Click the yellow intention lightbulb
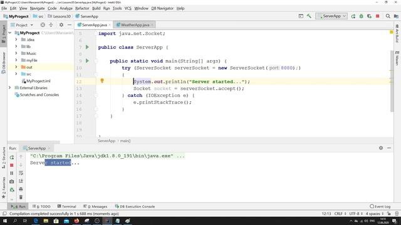This screenshot has height=225, width=401. tap(102, 81)
